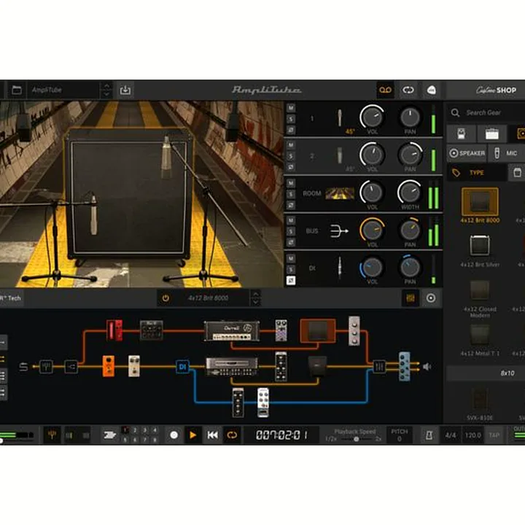525x525 pixels.
Task: Select the tuner block in signal chain
Action: pyautogui.click(x=46, y=367)
